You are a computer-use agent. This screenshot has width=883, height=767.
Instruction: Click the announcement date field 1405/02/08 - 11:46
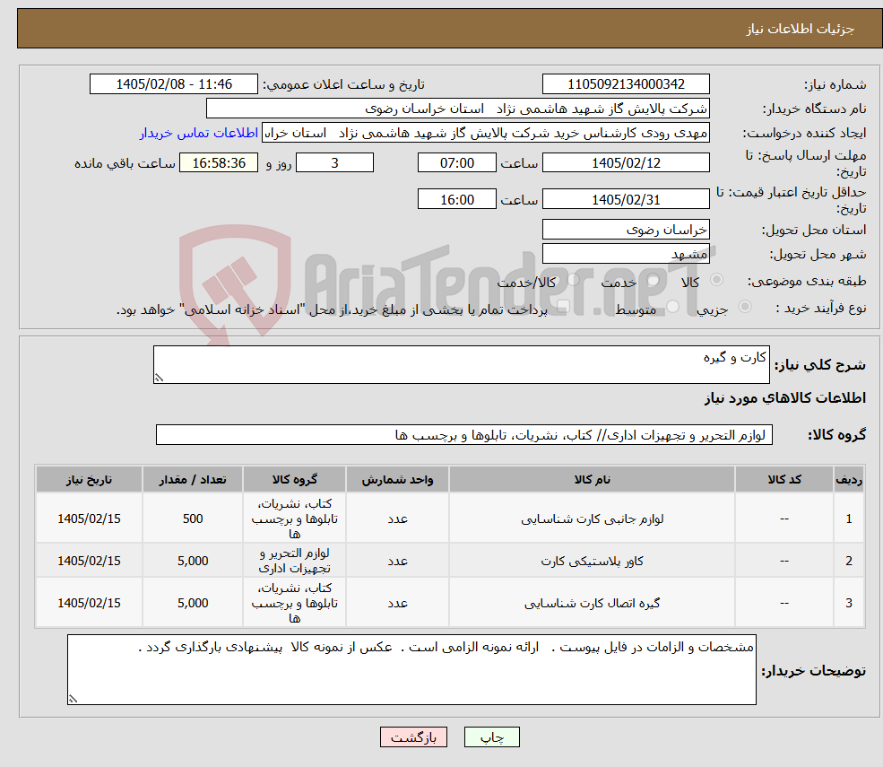[173, 84]
